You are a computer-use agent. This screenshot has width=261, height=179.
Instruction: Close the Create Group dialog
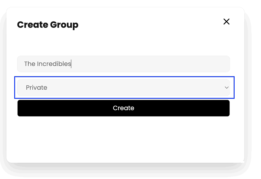pos(226,22)
